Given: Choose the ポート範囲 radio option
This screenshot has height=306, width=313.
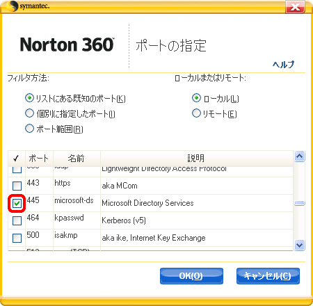Looking at the screenshot, I should point(29,129).
